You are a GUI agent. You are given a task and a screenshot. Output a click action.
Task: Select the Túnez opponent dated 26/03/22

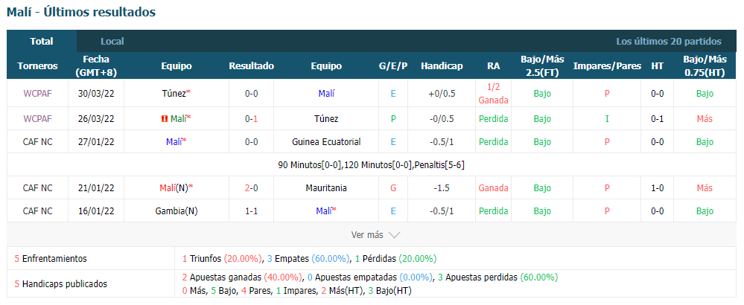(326, 119)
